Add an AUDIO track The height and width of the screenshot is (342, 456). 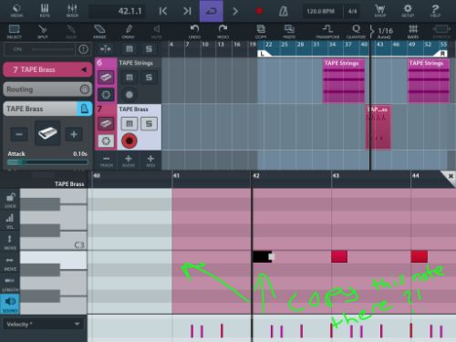coord(129,161)
